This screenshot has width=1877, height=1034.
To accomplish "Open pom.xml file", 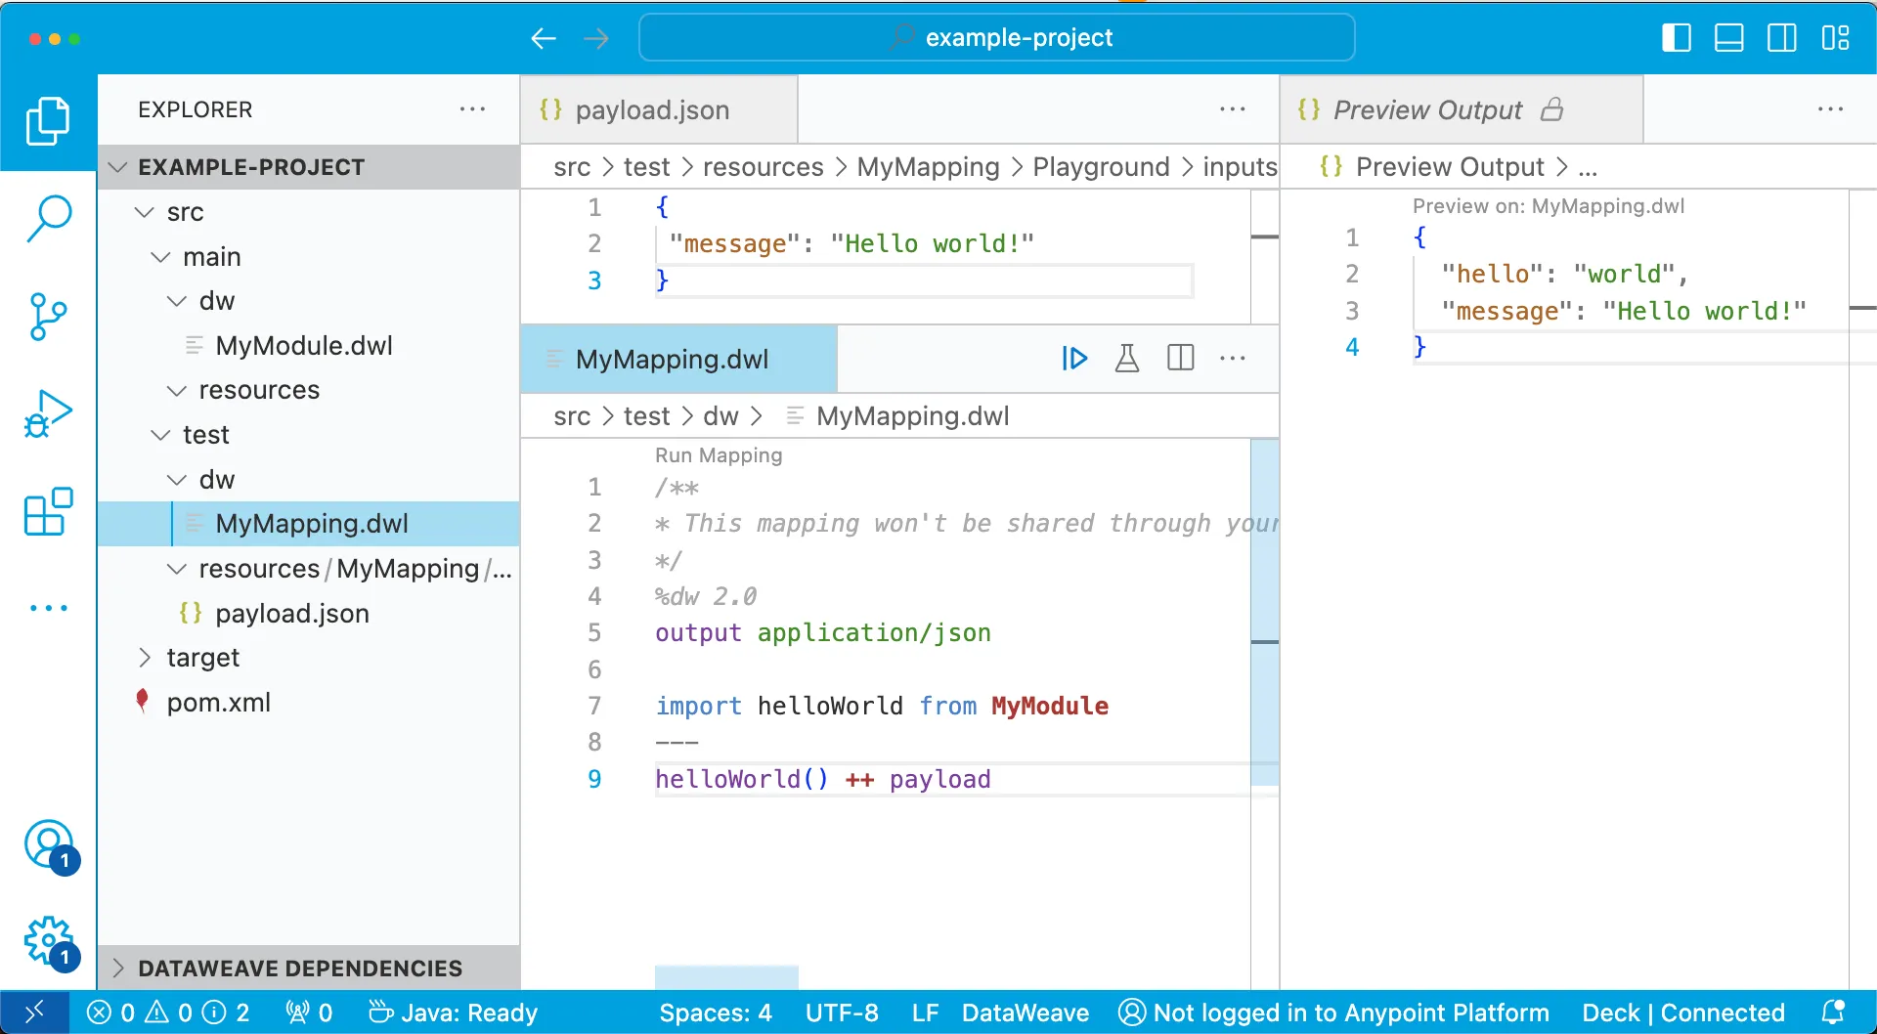I will pyautogui.click(x=309, y=703).
